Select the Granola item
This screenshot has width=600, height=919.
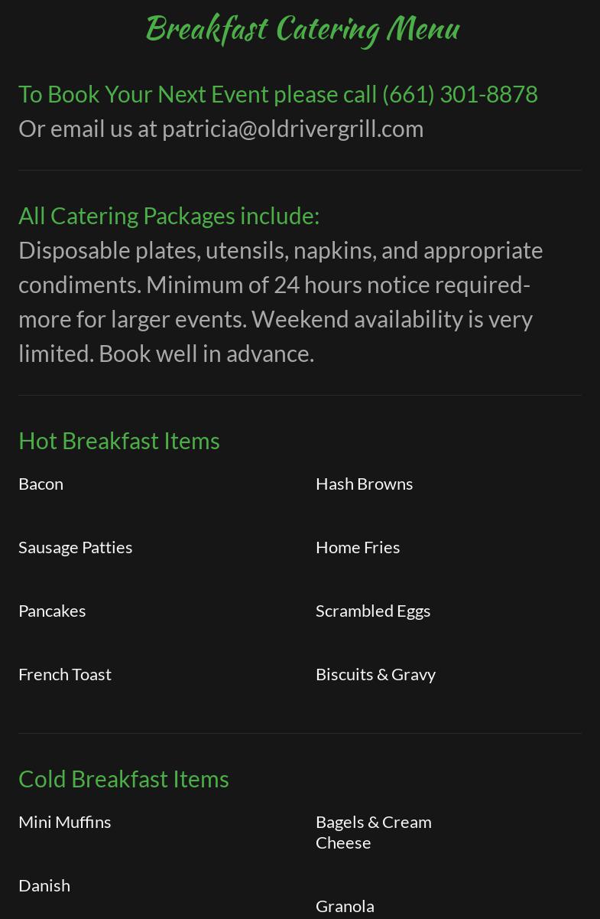click(345, 906)
